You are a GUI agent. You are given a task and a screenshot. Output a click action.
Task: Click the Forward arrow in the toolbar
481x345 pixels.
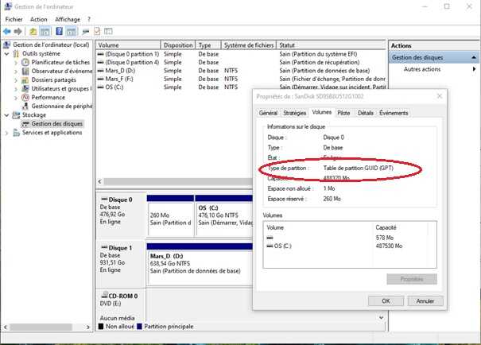click(x=18, y=31)
